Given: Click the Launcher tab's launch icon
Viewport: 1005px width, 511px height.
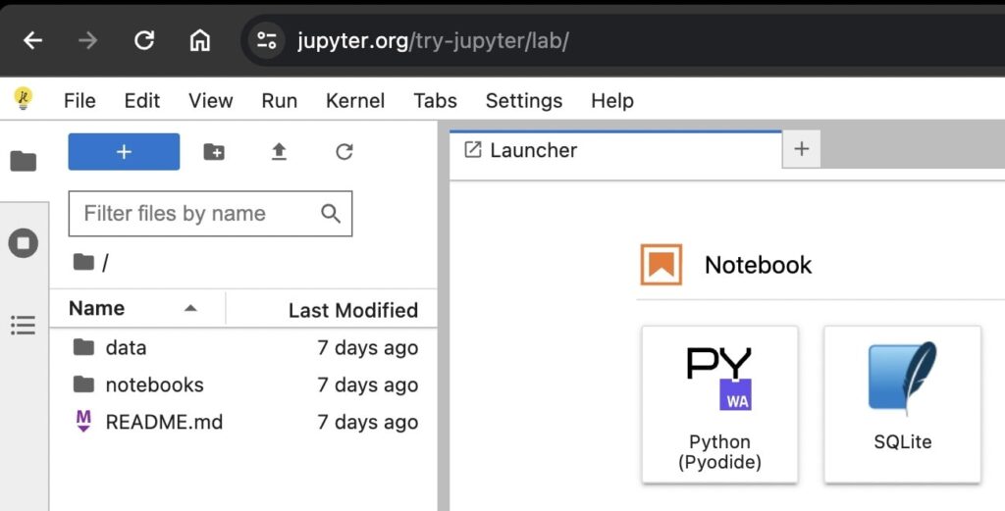Looking at the screenshot, I should coord(472,150).
